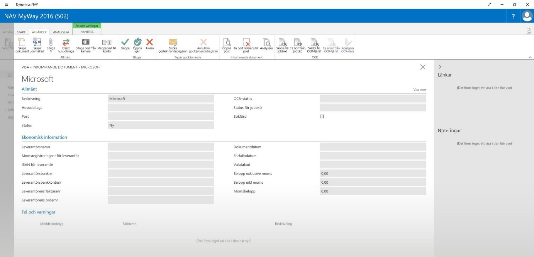Open the hamburger menu in title bar
The height and width of the screenshot is (257, 534).
coord(6,4)
